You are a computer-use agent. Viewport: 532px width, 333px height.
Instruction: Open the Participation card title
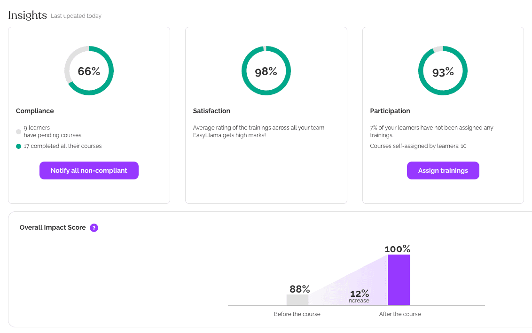[390, 111]
